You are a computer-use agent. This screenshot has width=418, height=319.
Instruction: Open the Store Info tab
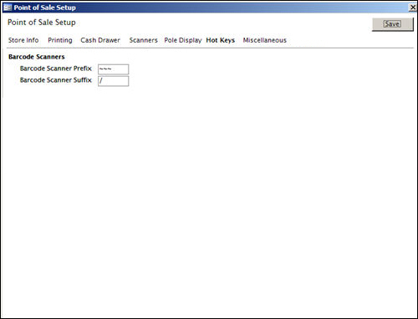point(23,40)
